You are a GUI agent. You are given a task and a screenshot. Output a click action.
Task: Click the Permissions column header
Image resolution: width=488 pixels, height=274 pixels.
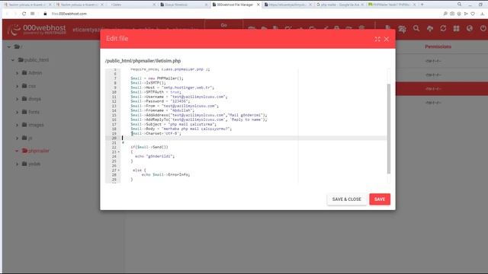coord(438,46)
